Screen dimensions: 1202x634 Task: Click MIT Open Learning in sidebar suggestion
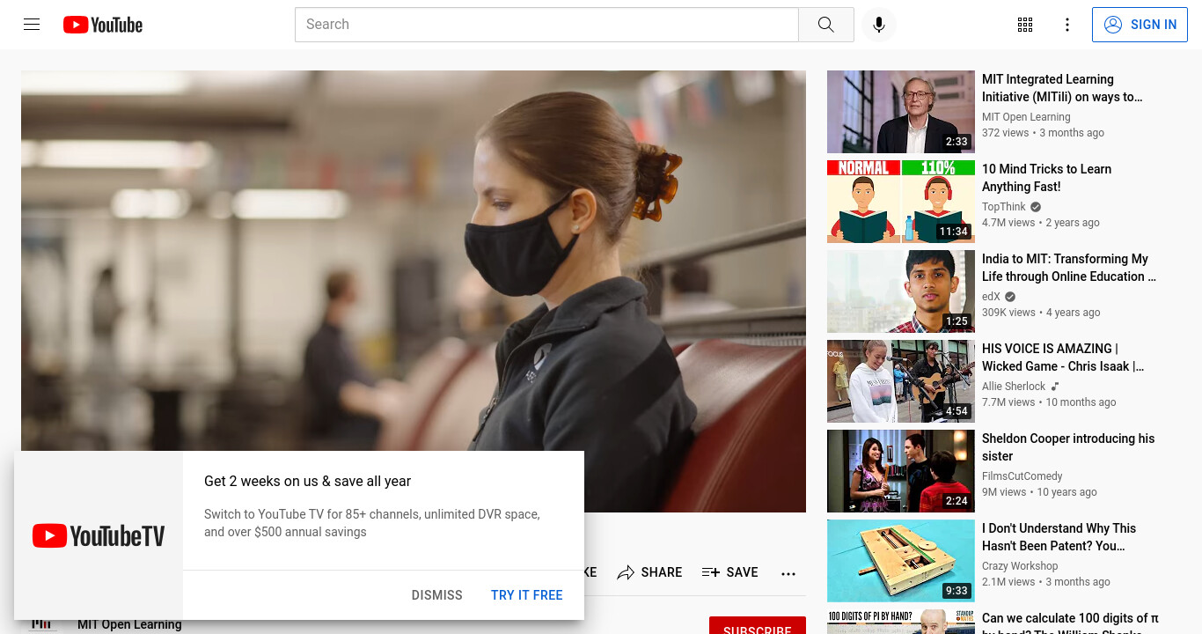coord(1026,117)
